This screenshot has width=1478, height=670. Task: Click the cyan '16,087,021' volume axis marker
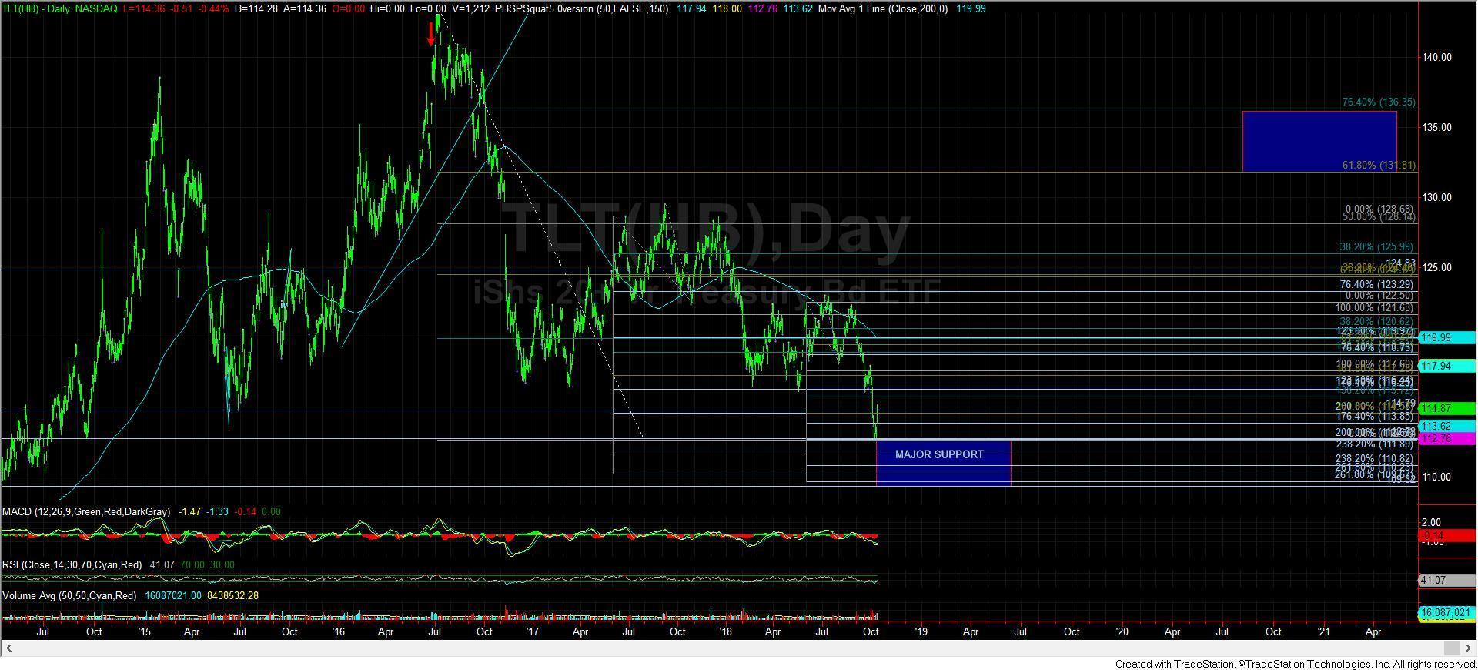pyautogui.click(x=1447, y=613)
